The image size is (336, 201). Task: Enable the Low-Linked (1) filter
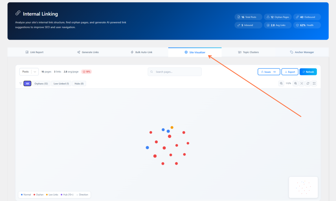click(x=61, y=83)
